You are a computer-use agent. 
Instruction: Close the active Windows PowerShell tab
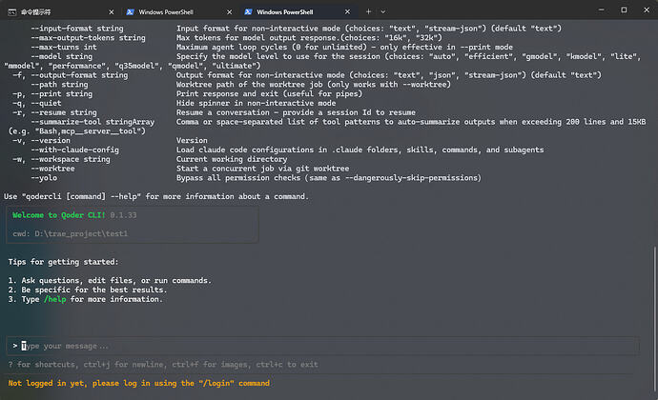tap(347, 12)
